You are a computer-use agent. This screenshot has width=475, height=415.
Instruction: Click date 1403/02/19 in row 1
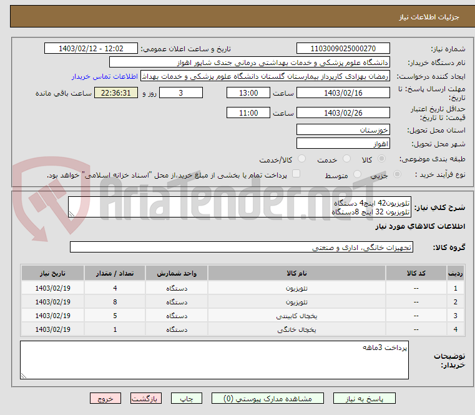pos(52,288)
